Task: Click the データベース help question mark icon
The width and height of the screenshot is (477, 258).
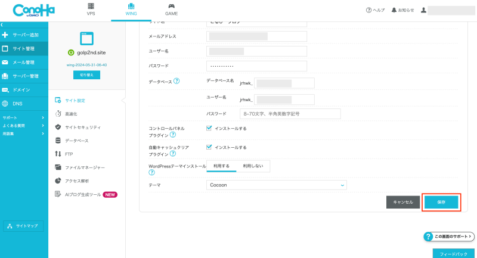Action: pyautogui.click(x=176, y=81)
